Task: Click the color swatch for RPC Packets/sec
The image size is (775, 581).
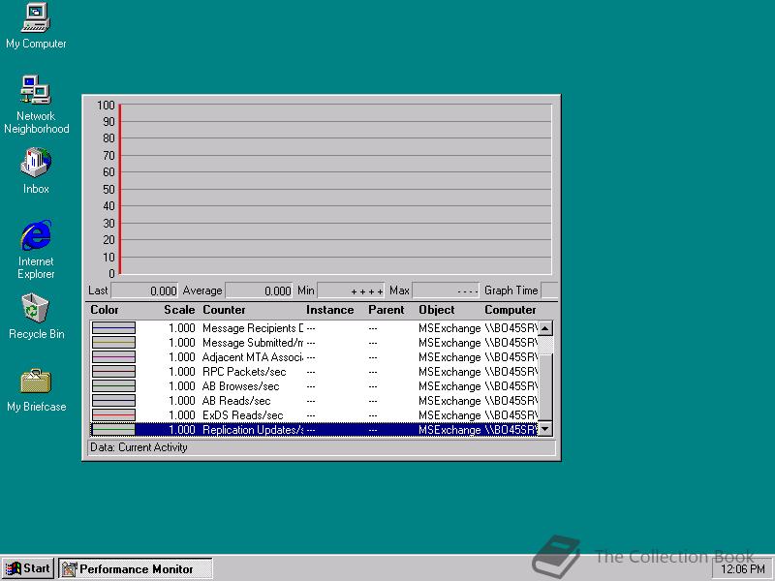Action: pos(113,372)
